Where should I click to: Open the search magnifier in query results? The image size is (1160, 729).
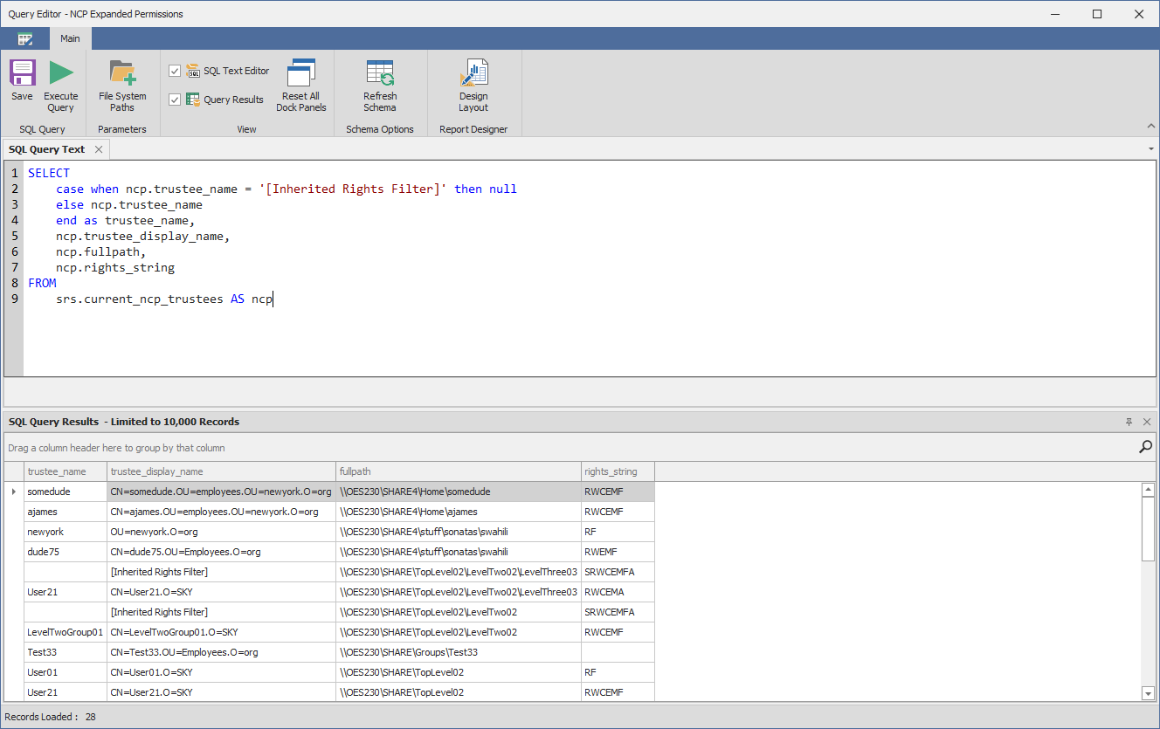point(1145,446)
